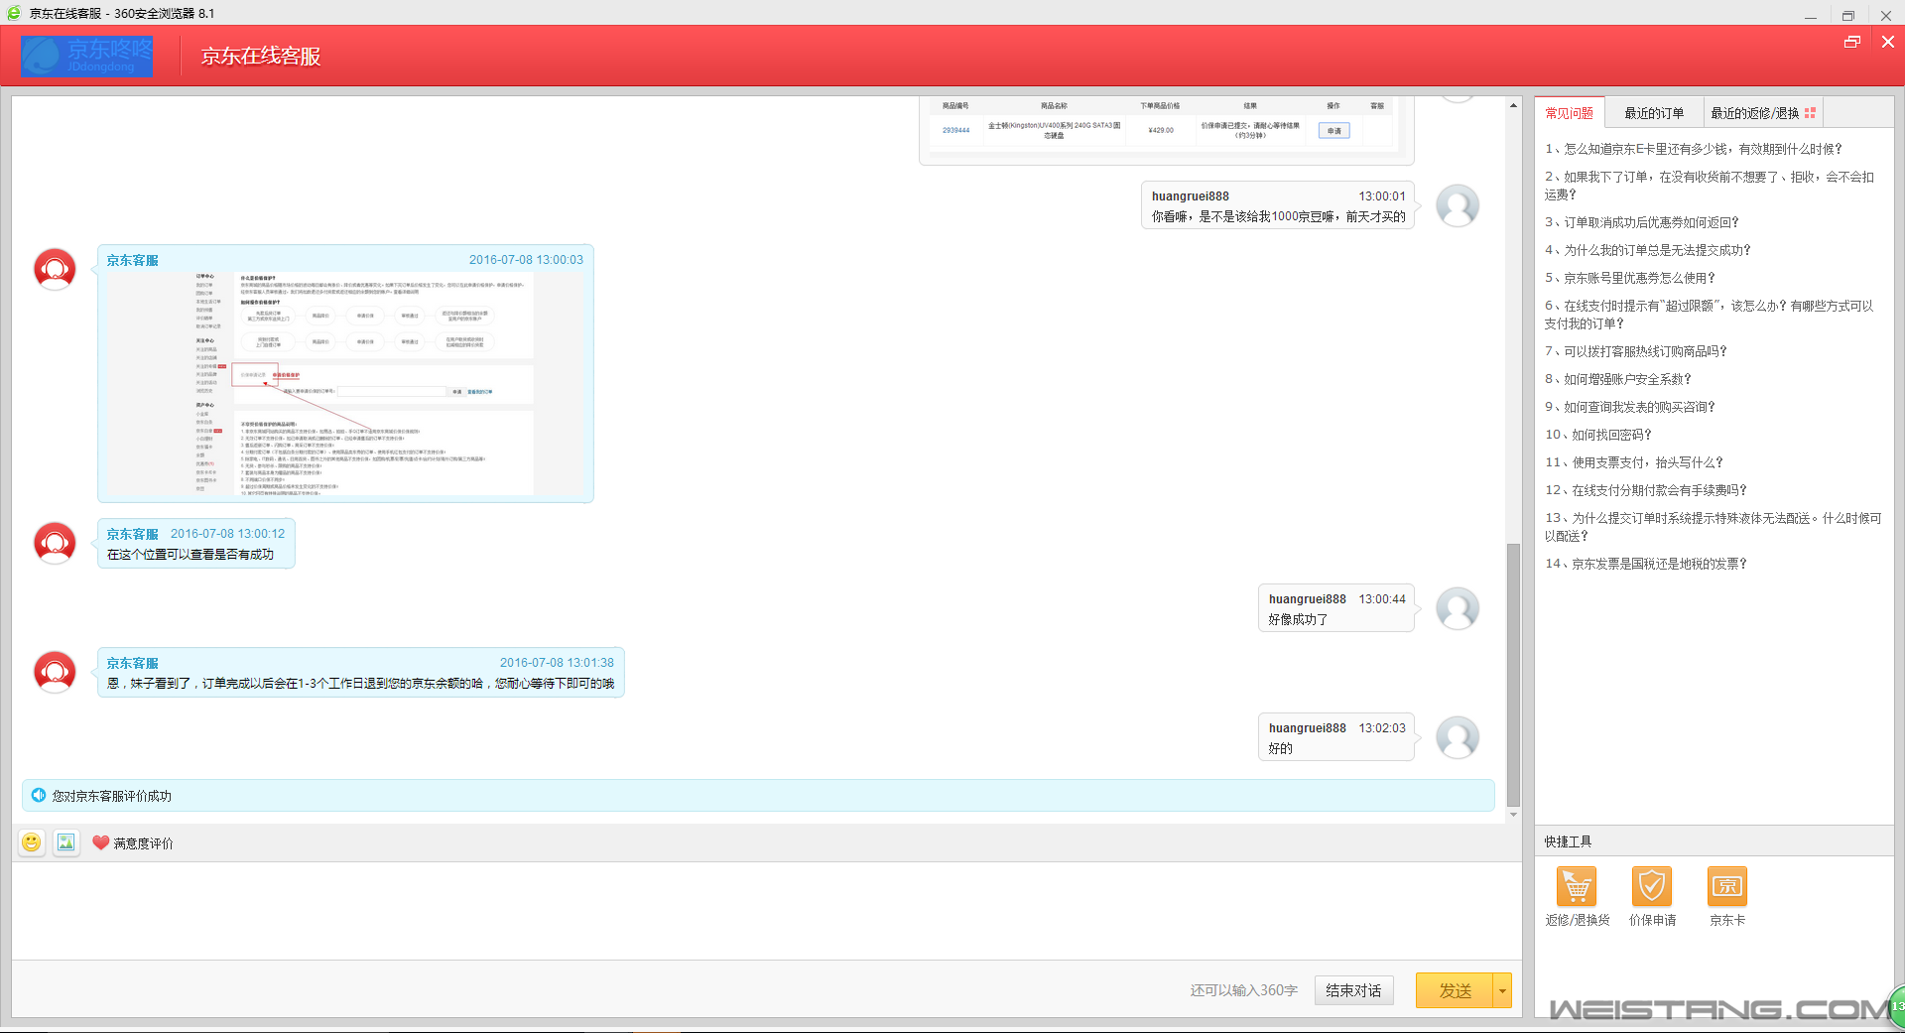Click into the message input area
1905x1033 pixels.
tap(766, 910)
